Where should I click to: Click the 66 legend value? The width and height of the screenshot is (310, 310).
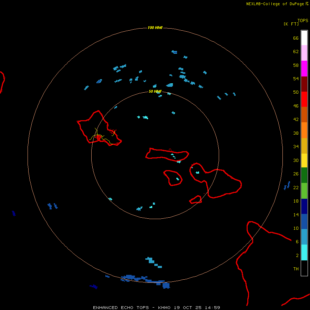(296, 38)
